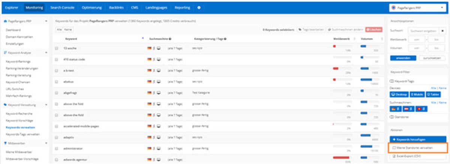Click the red Löschen button
This screenshot has height=164, width=450.
[x=373, y=29]
